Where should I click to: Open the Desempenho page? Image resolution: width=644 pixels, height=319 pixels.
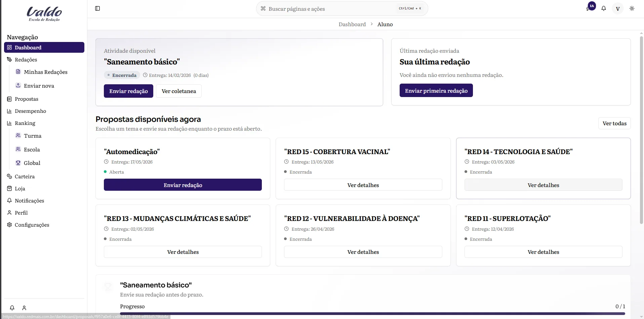pos(44,111)
